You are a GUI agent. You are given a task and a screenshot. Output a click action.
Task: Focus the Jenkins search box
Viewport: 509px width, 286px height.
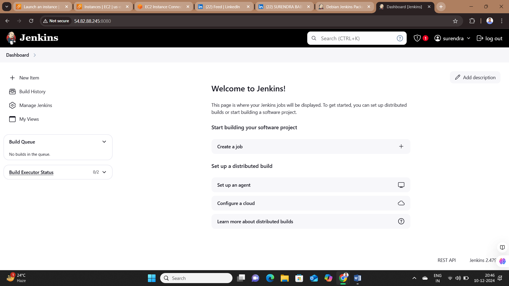[357, 38]
